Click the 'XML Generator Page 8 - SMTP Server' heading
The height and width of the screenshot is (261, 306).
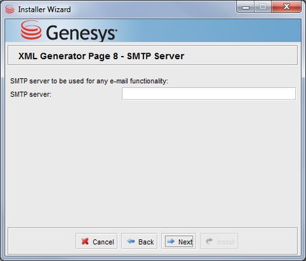pos(101,56)
